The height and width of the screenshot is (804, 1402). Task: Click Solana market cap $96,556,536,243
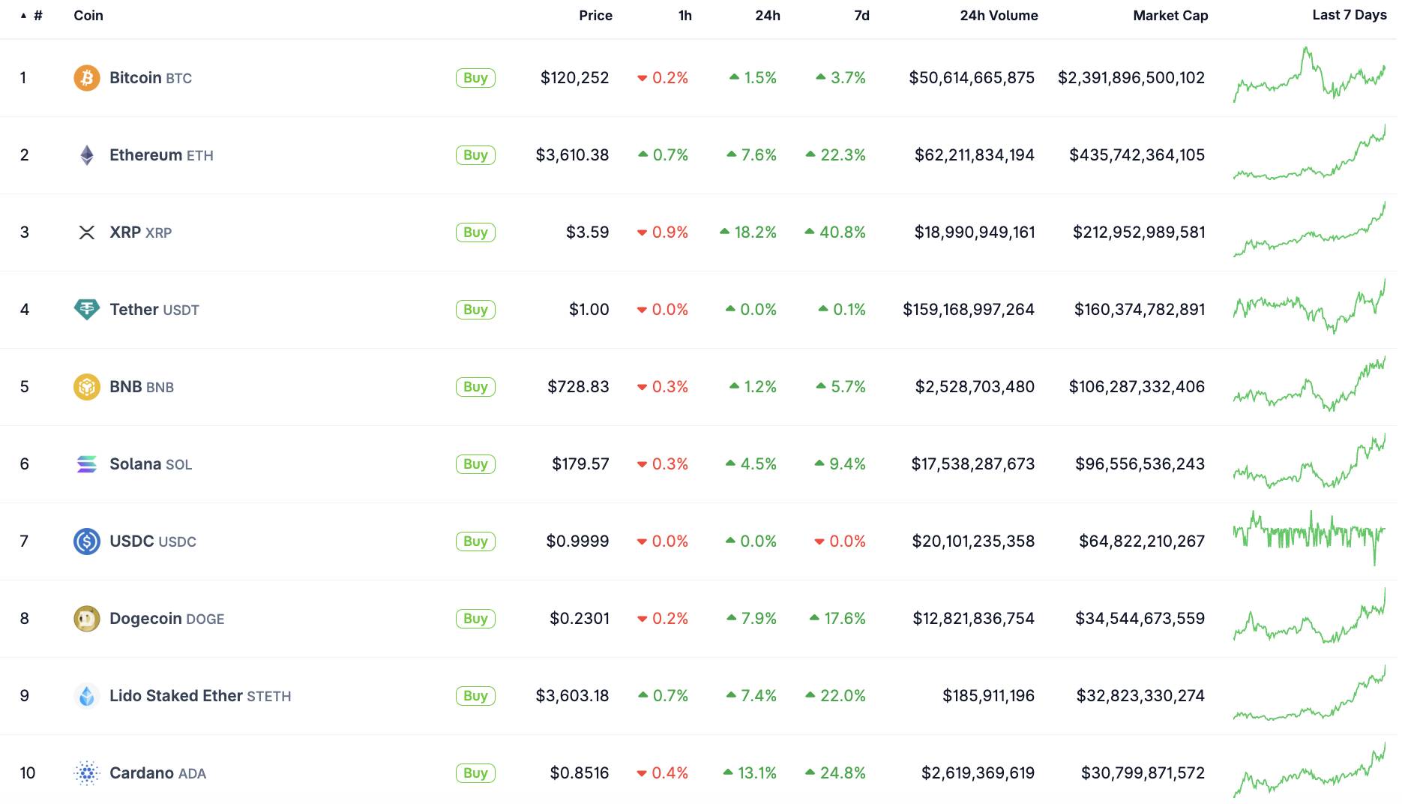1140,464
